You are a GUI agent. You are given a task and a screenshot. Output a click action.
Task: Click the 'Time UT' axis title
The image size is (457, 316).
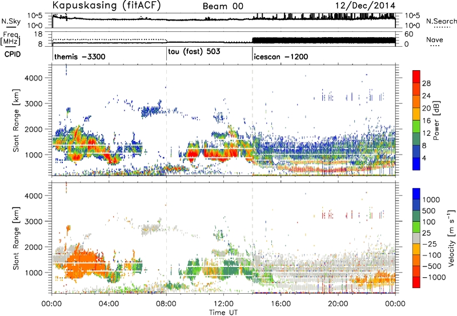[x=223, y=312]
